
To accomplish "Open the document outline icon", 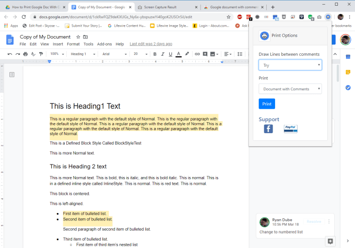I will pyautogui.click(x=12, y=75).
